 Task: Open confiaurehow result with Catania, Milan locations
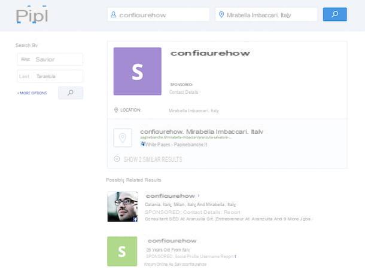click(x=170, y=196)
